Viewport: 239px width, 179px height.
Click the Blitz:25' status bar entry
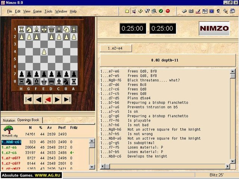click(x=217, y=175)
